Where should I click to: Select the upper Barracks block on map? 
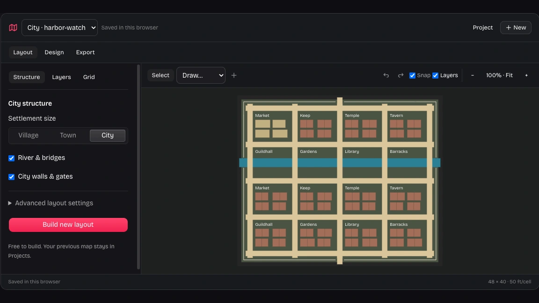(x=407, y=163)
